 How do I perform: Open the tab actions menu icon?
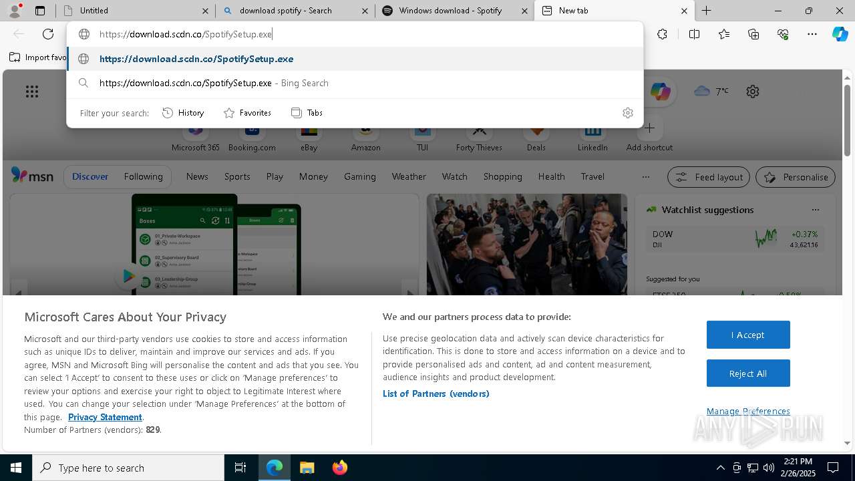40,11
